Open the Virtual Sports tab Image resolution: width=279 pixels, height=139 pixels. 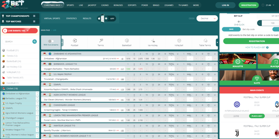click(x=52, y=18)
